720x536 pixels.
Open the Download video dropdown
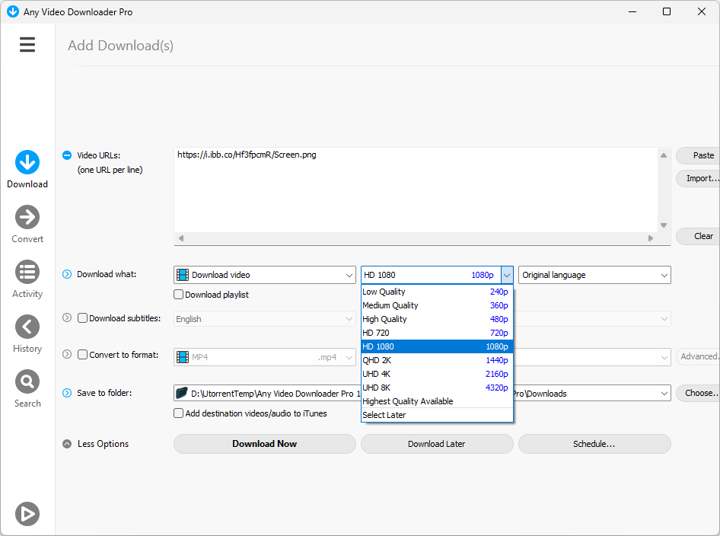tap(265, 275)
